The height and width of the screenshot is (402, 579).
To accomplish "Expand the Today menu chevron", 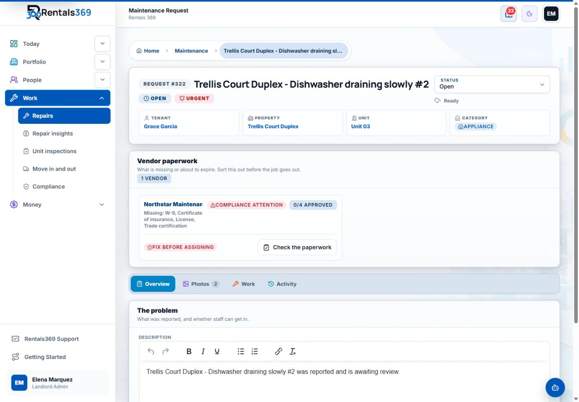I will point(102,44).
